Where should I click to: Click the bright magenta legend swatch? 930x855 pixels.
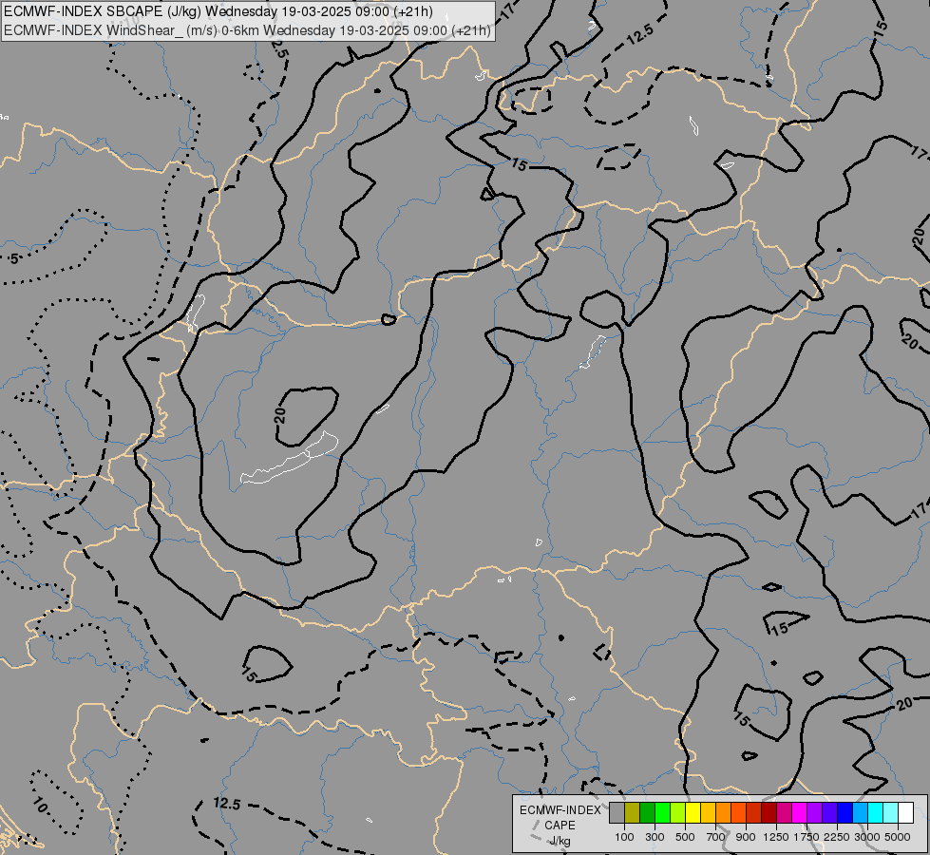click(x=800, y=812)
